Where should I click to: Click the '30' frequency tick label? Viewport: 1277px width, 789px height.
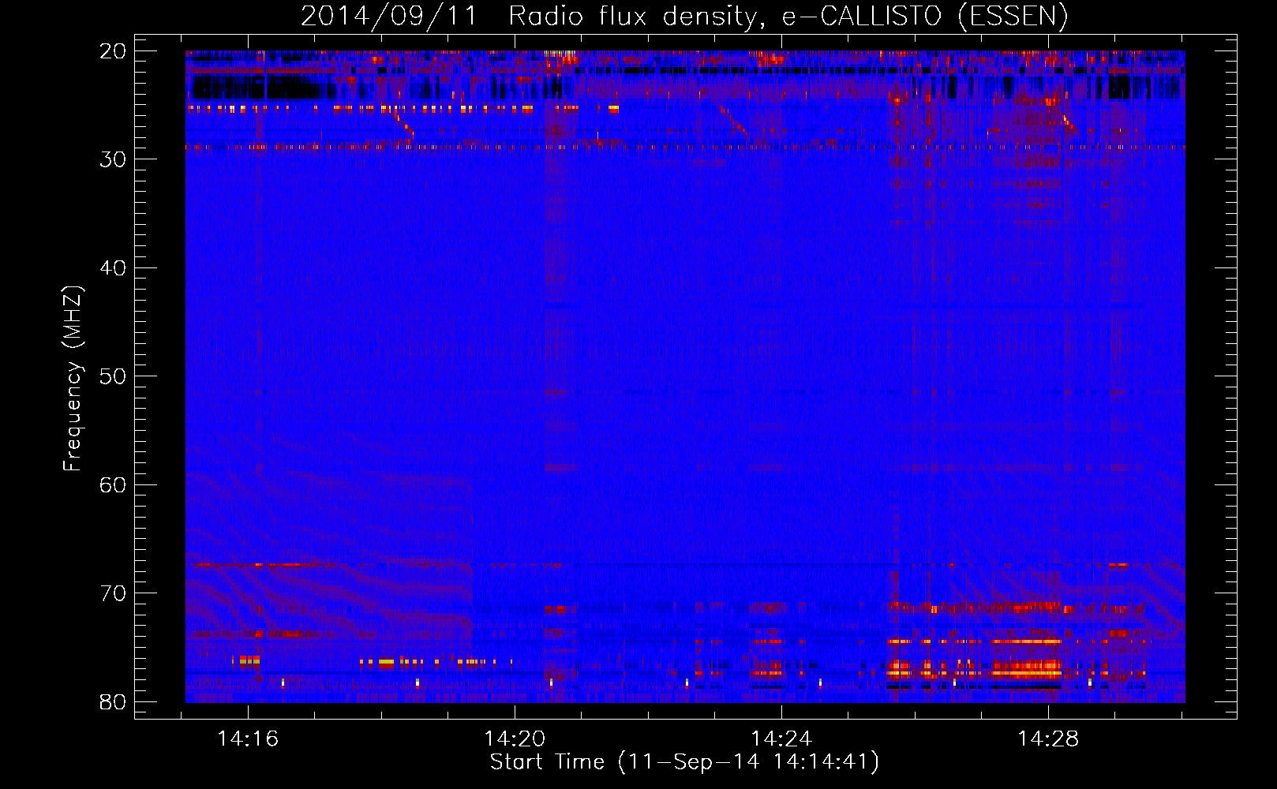click(x=114, y=159)
